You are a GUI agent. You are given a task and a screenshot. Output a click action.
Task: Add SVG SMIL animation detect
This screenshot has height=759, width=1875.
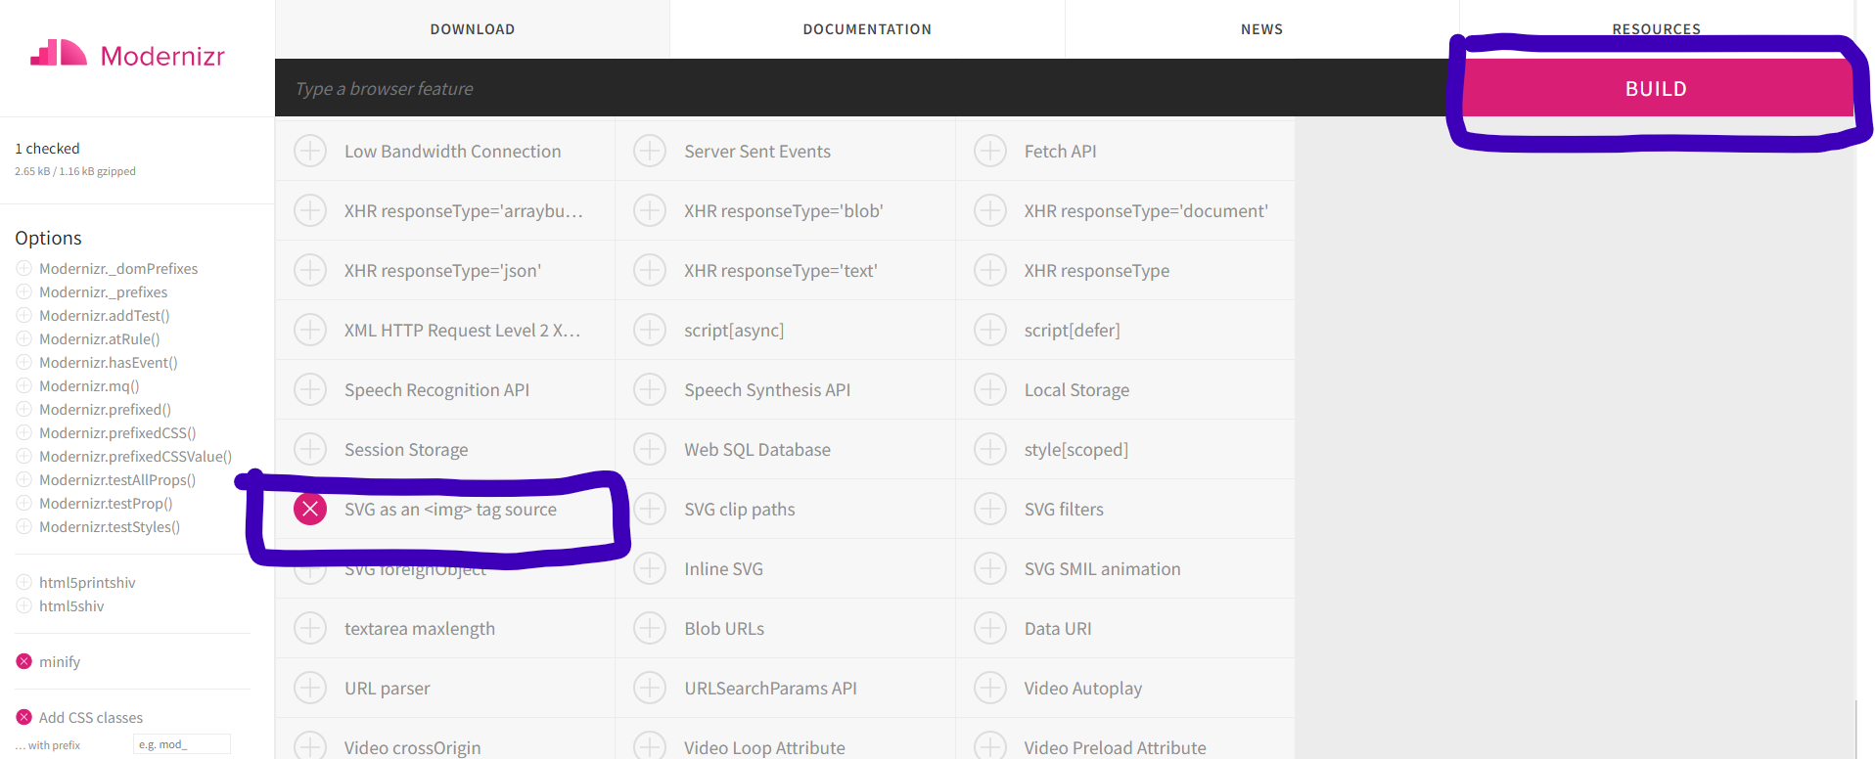pos(990,569)
